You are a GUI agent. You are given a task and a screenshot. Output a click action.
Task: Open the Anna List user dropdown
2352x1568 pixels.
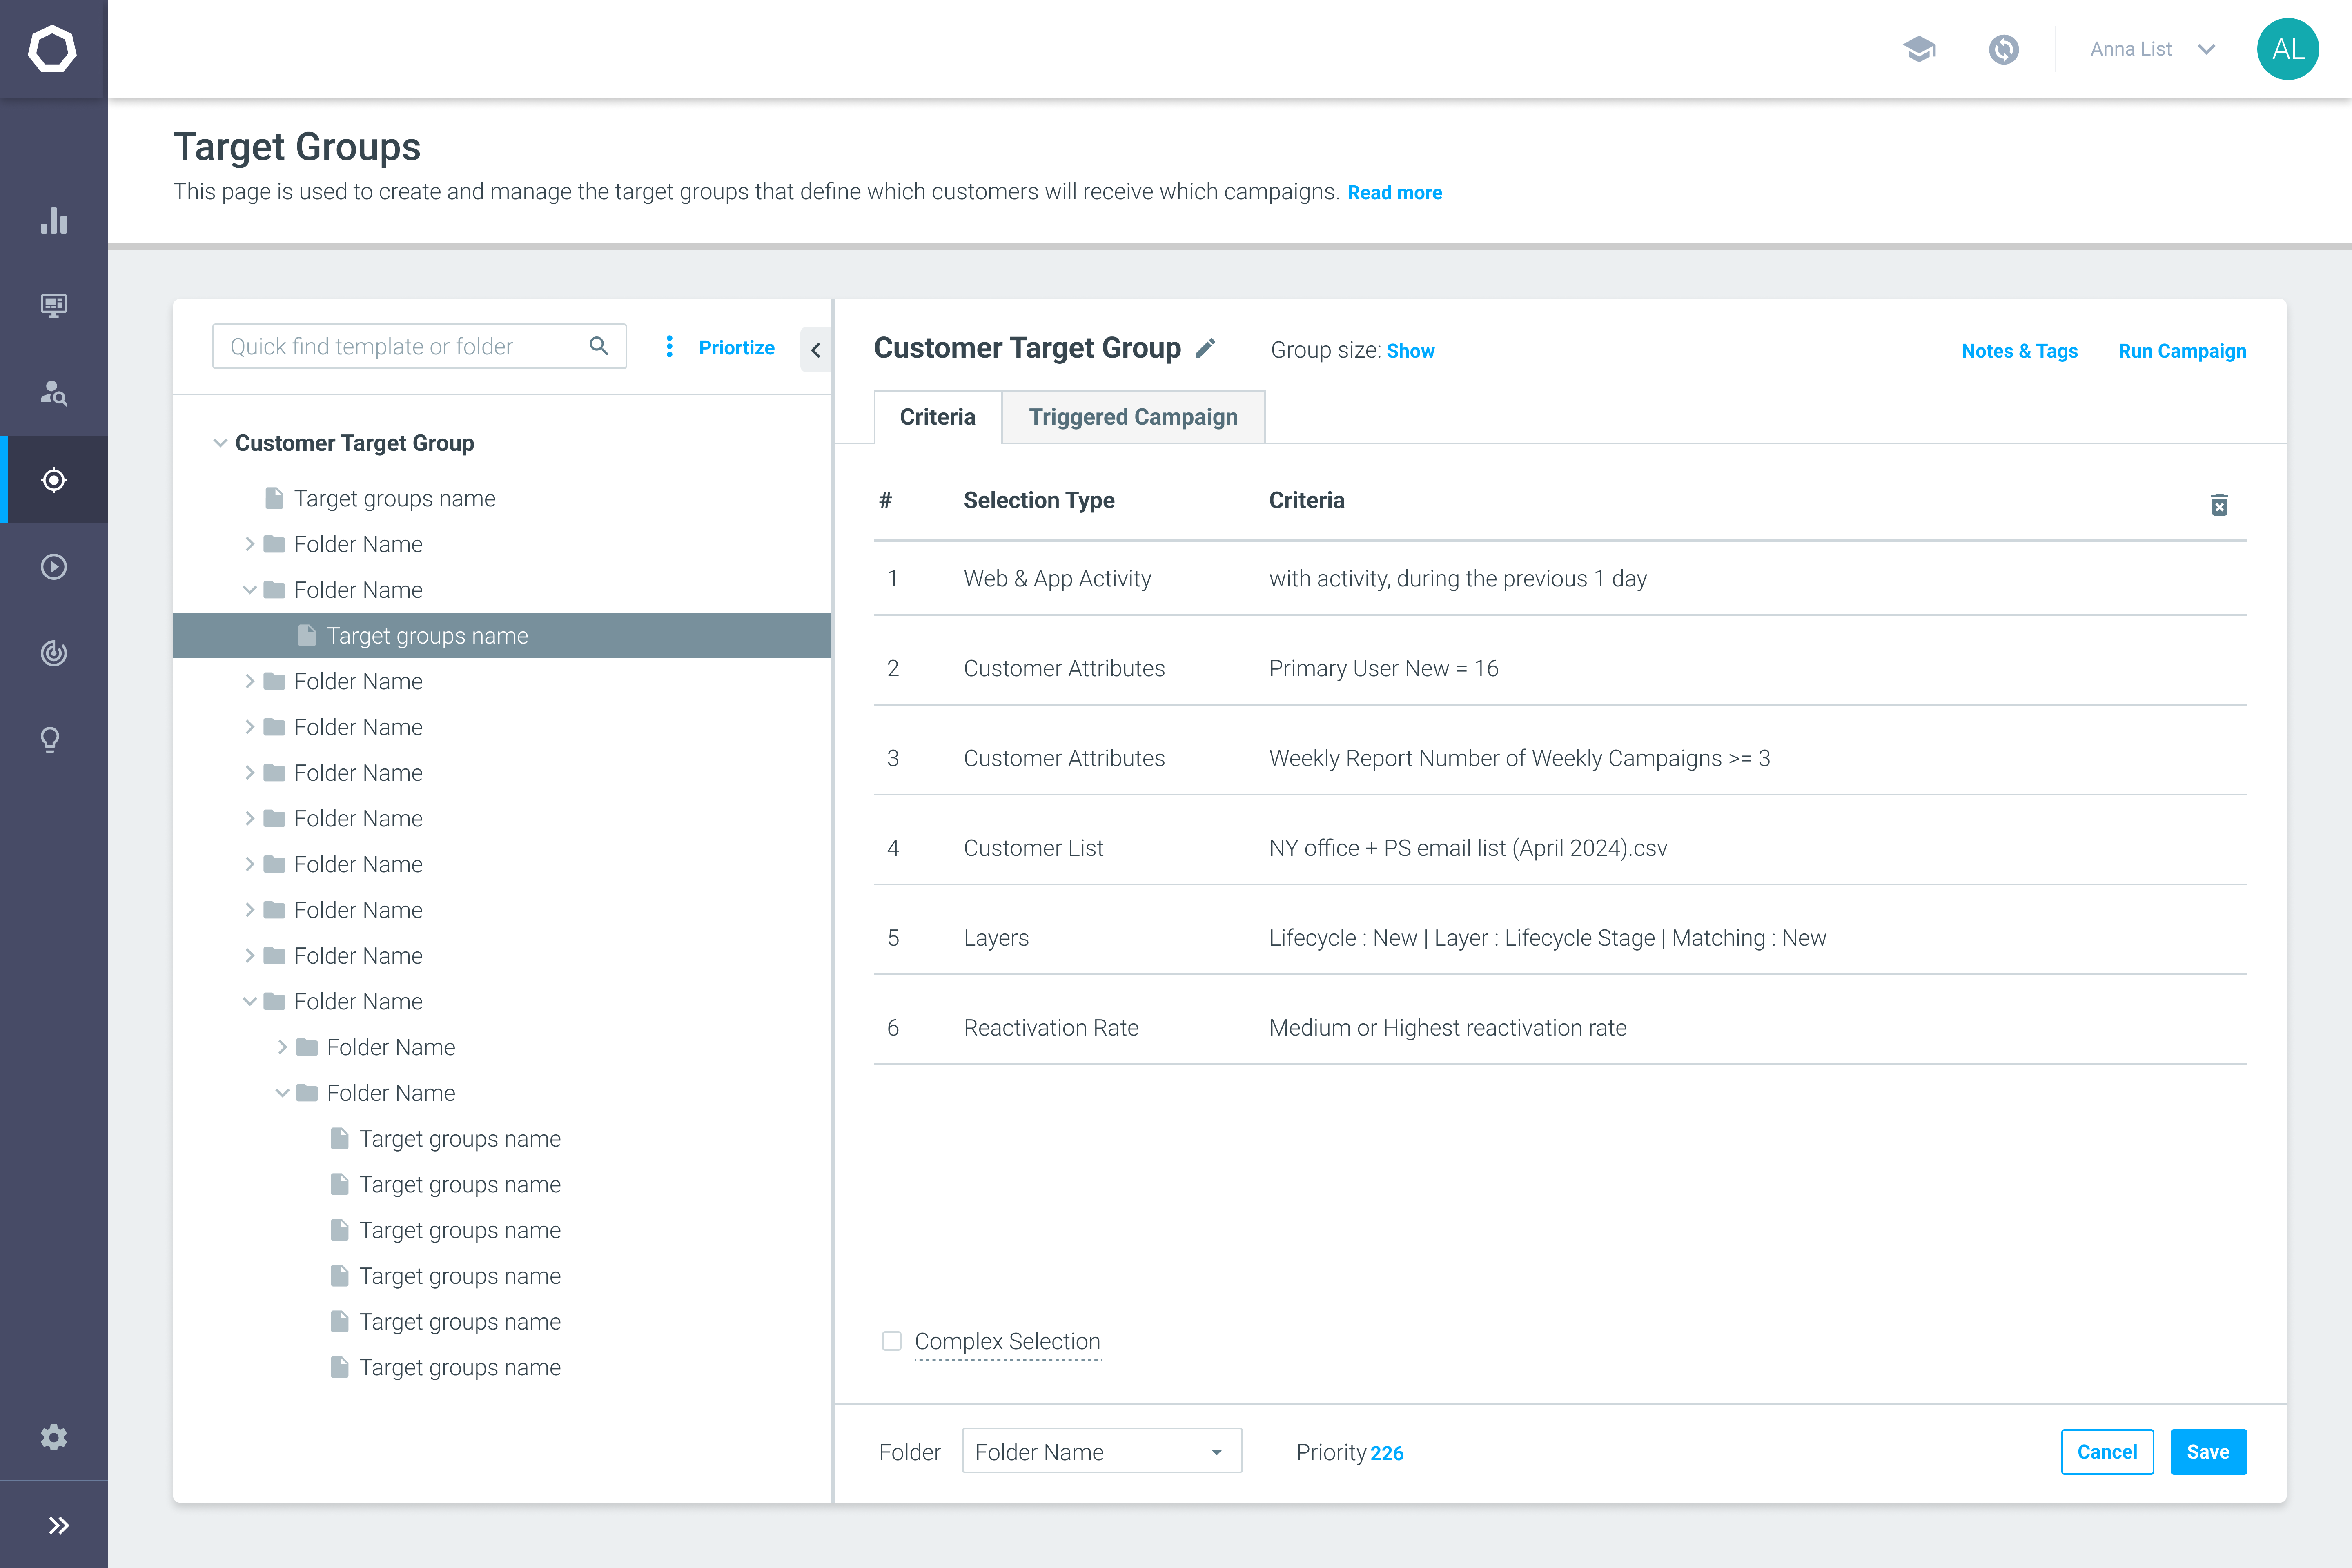click(x=2154, y=49)
